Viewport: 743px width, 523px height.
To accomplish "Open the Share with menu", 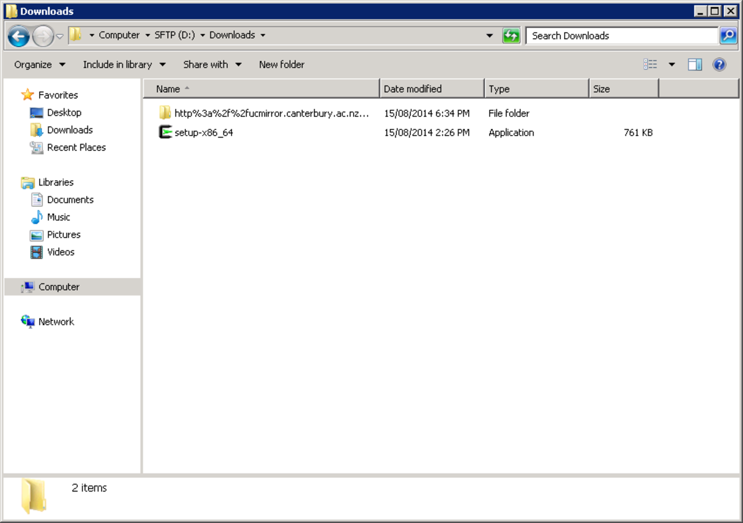I will tap(212, 64).
